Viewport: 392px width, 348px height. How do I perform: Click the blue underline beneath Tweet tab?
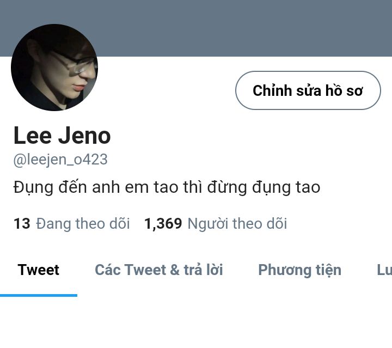(39, 296)
